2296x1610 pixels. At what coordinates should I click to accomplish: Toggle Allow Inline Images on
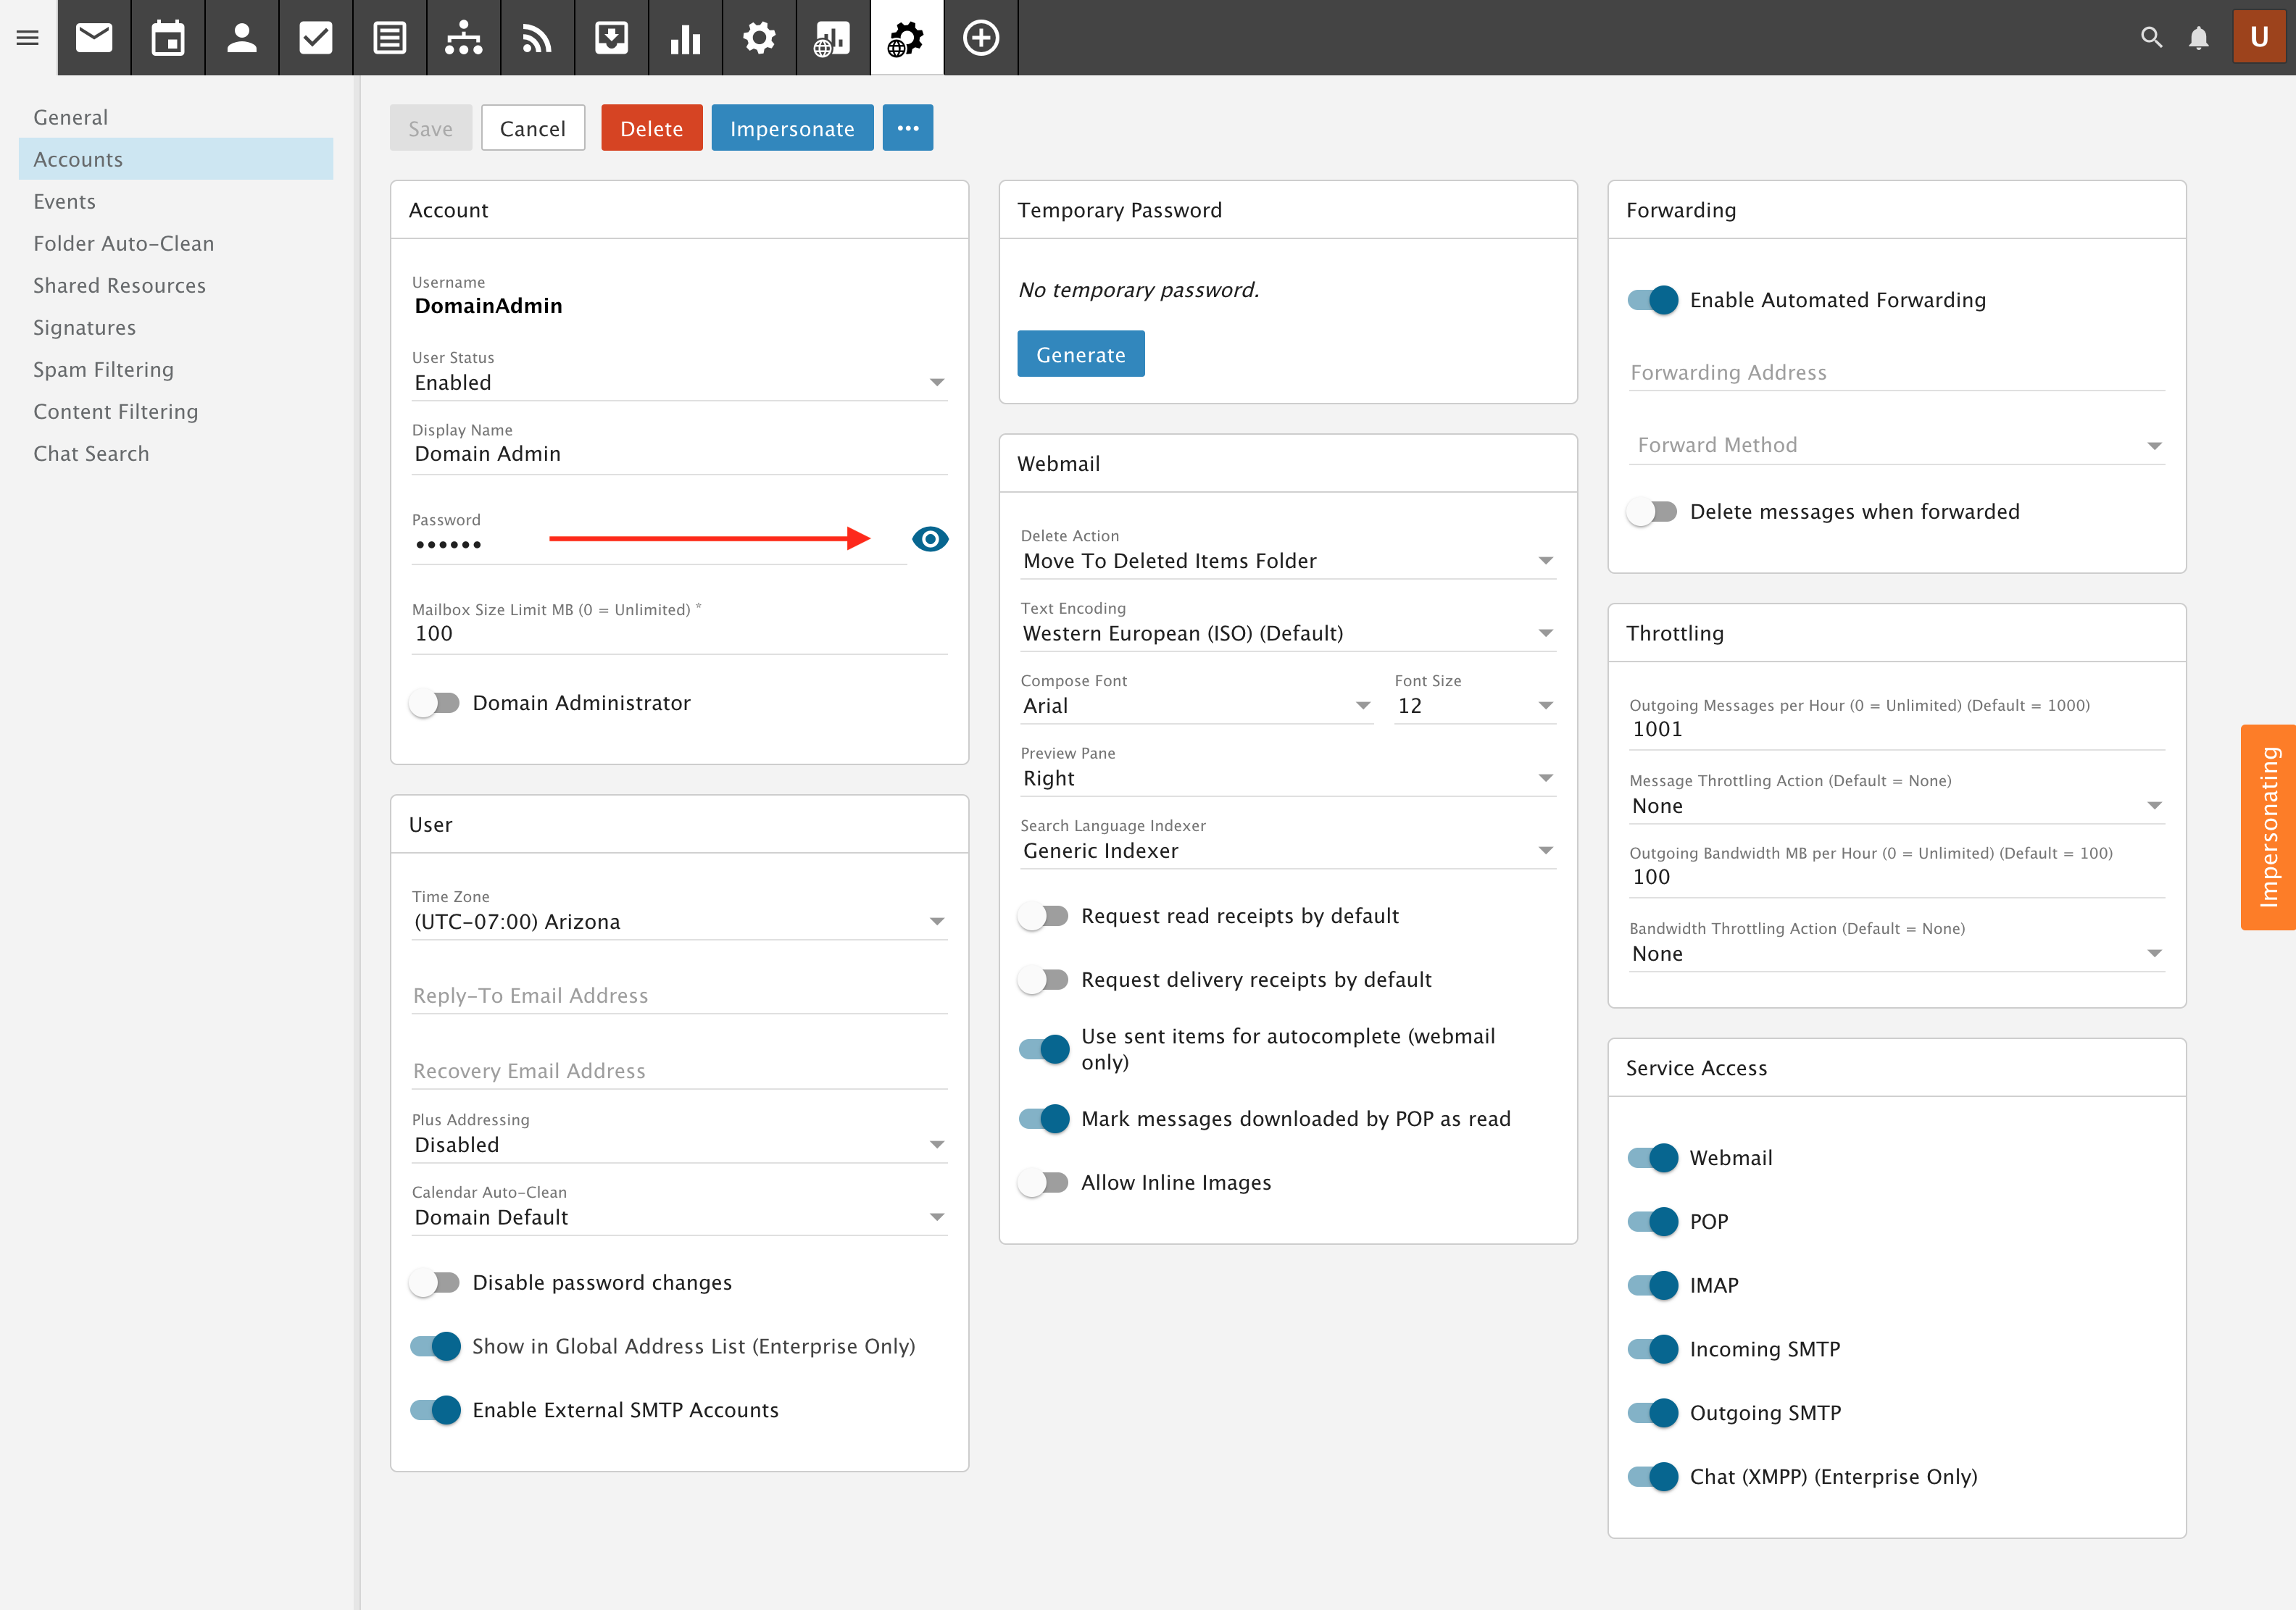1044,1182
